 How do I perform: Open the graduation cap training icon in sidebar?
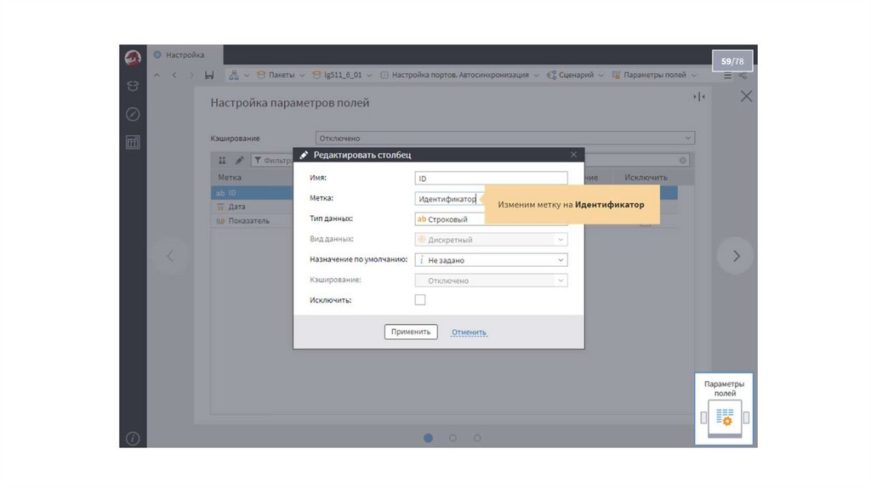pos(133,86)
